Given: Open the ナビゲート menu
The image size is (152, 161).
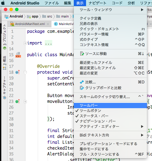Looking at the screenshot, I should pyautogui.click(x=98, y=3).
